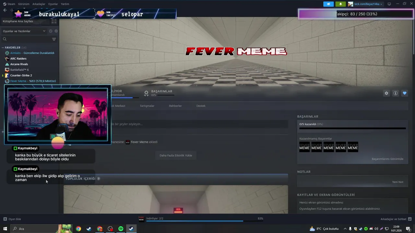Click the last locked achievement icon
This screenshot has height=233, width=415.
click(353, 147)
